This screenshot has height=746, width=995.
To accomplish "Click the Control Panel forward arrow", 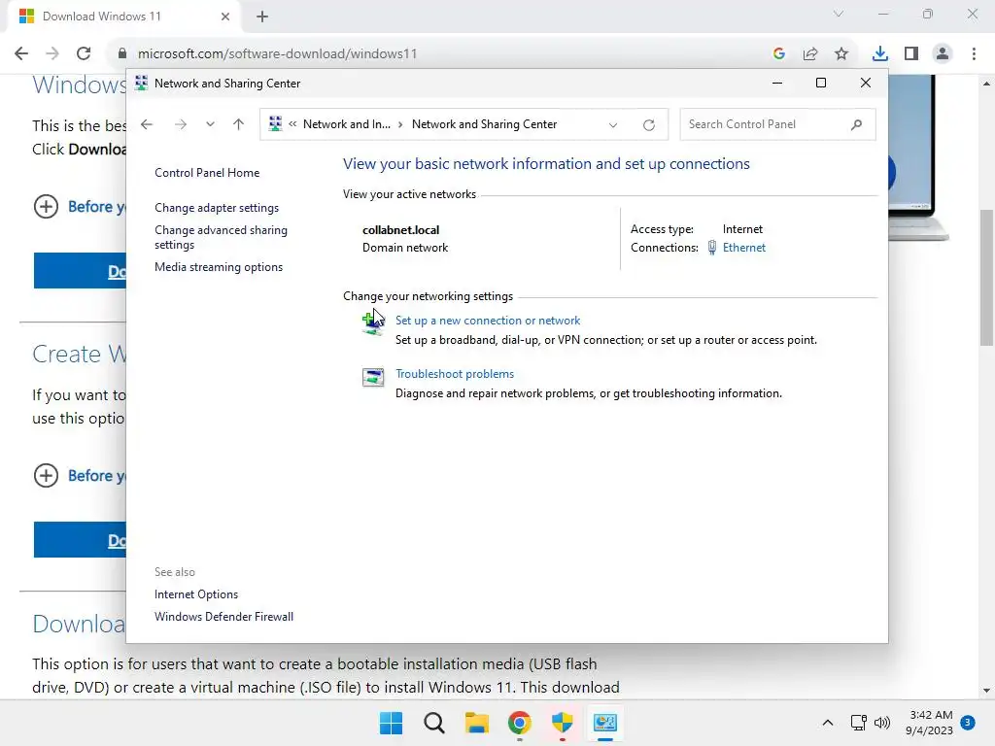I will click(181, 124).
